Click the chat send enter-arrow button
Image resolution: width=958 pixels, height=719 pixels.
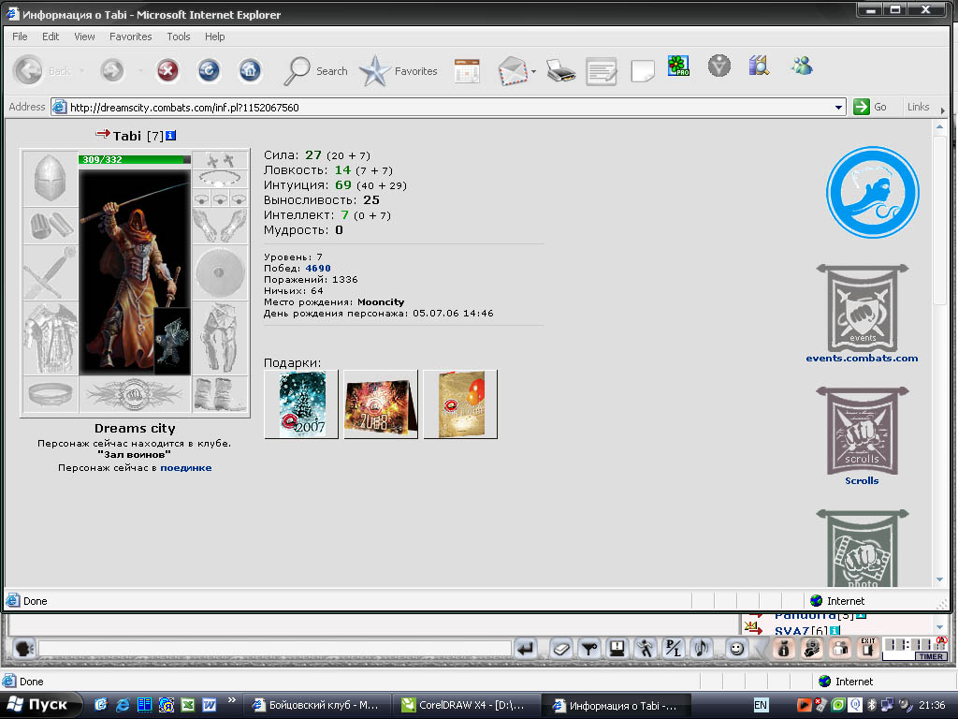point(526,649)
